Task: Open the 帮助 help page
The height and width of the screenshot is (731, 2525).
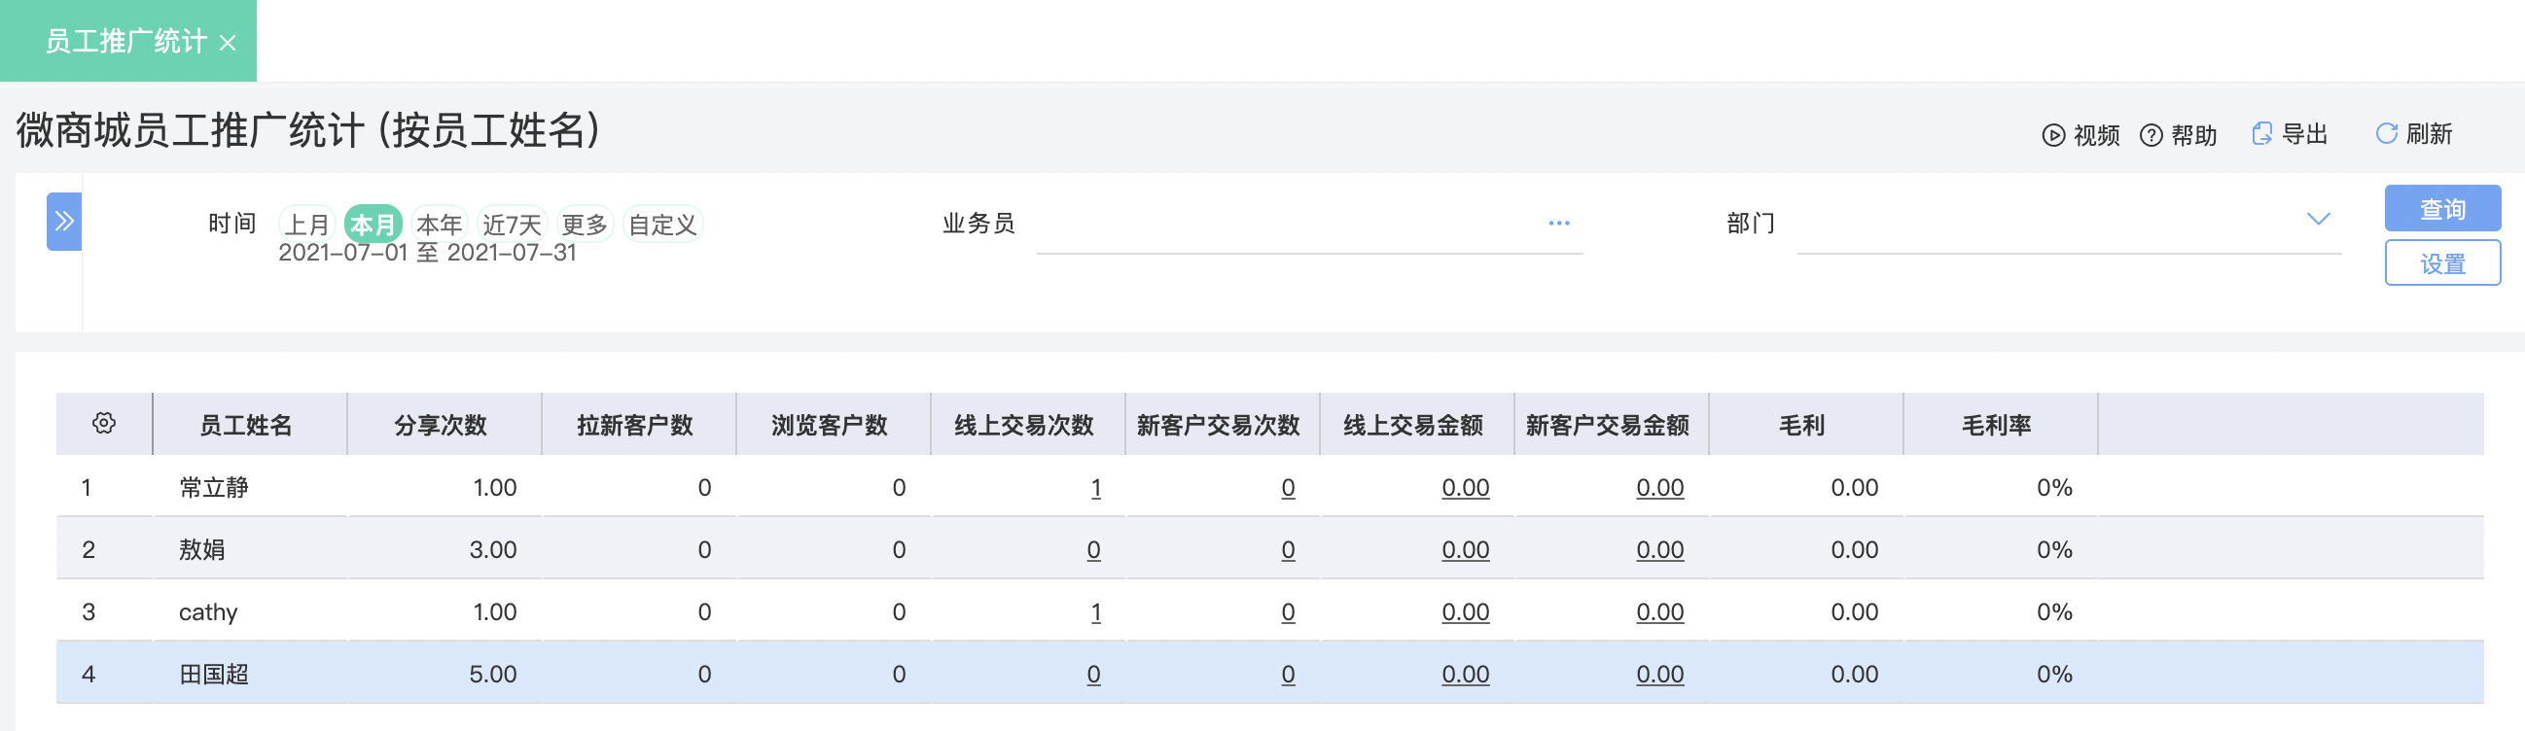Action: [x=2177, y=135]
